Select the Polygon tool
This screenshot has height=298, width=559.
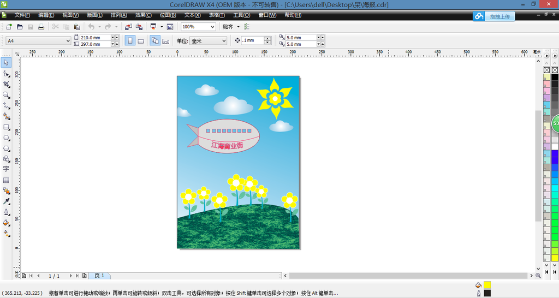(x=6, y=148)
